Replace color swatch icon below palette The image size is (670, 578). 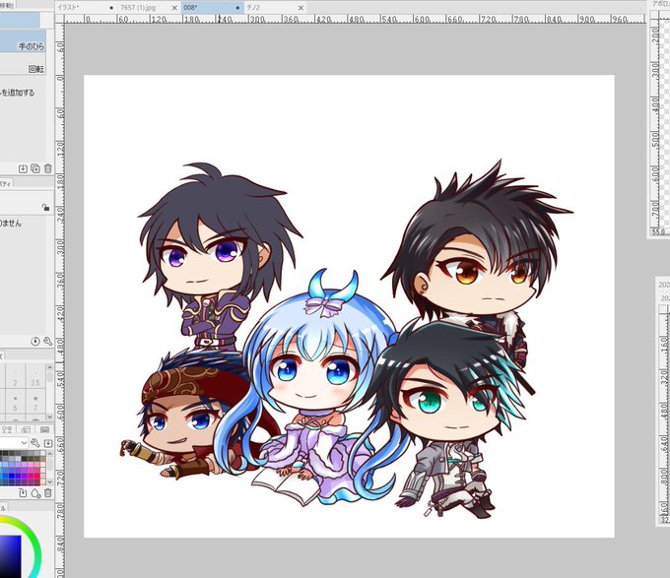click(23, 493)
